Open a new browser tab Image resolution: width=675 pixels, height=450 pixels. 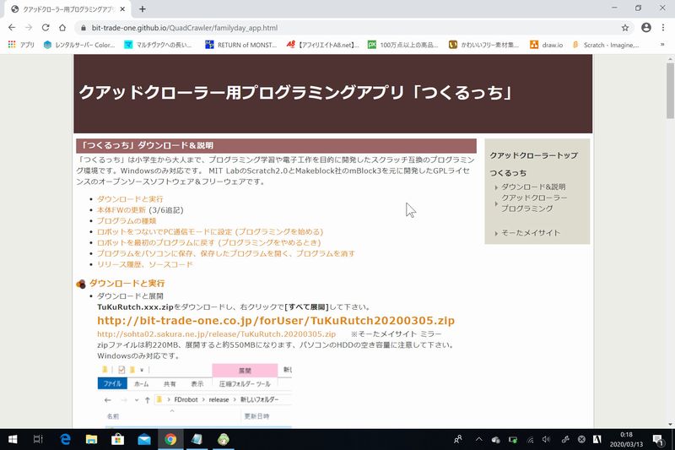click(x=142, y=8)
